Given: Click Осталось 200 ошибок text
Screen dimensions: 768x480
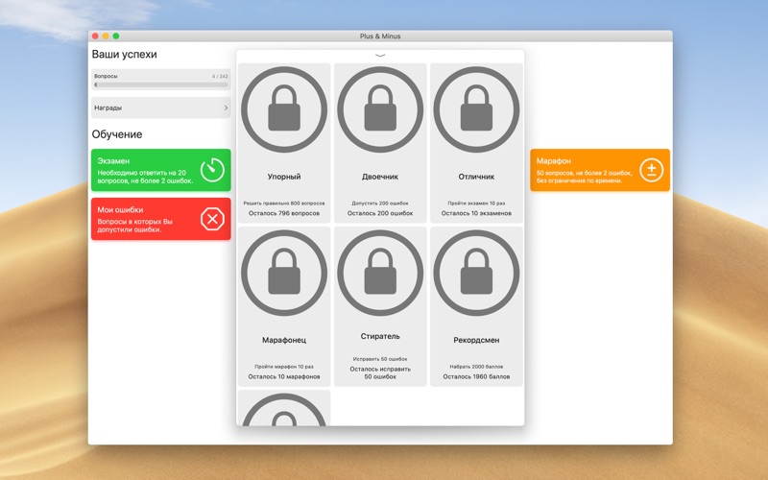Looking at the screenshot, I should tap(380, 213).
